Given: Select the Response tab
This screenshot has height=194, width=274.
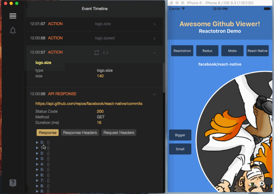Looking at the screenshot, I should [48, 133].
